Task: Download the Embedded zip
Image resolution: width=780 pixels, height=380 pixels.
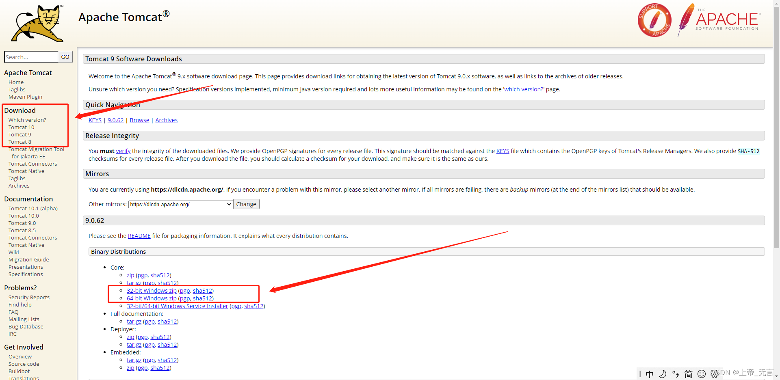Action: (x=130, y=368)
